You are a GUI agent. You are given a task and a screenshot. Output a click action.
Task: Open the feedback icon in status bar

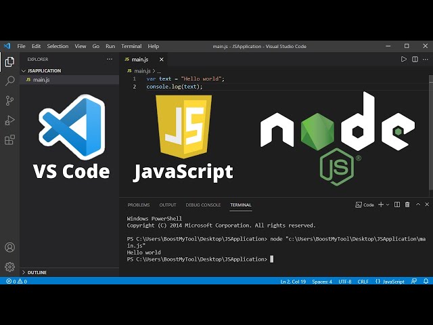pos(413,281)
